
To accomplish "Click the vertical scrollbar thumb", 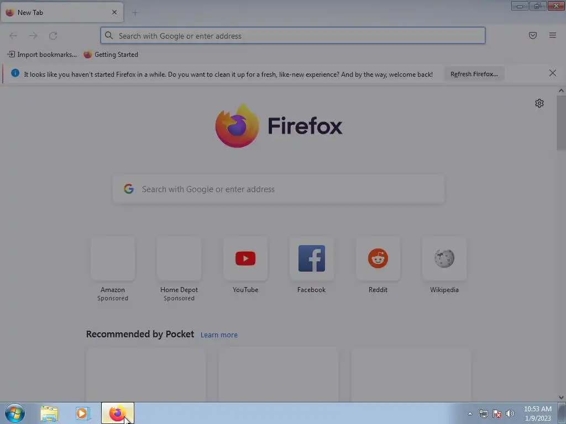I will pyautogui.click(x=561, y=123).
